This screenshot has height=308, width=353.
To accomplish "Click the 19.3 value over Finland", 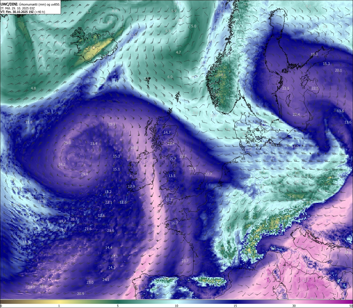I will [314, 54].
